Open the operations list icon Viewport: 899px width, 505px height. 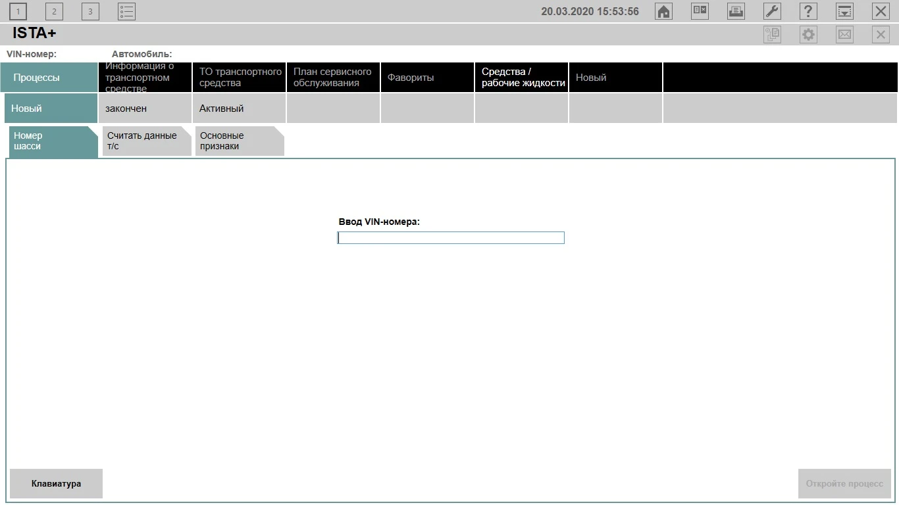click(127, 11)
